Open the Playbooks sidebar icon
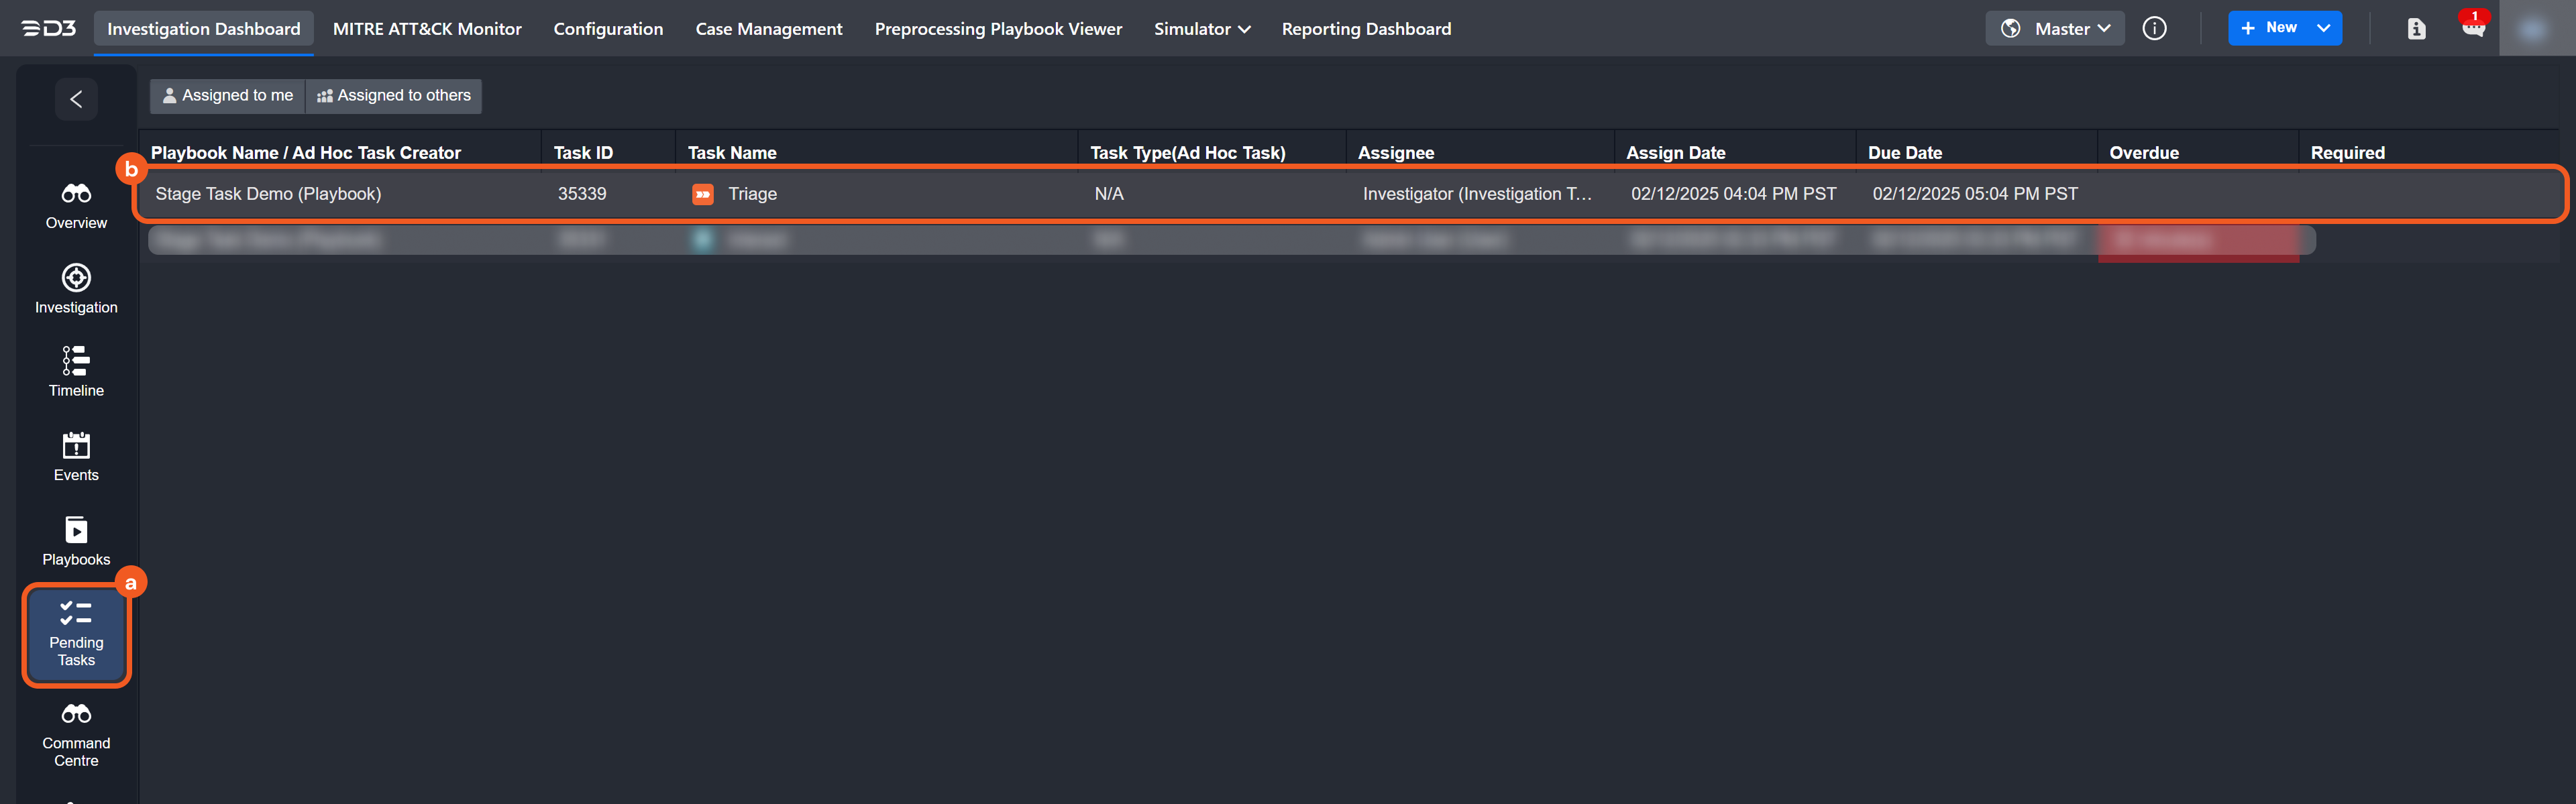 (x=76, y=540)
